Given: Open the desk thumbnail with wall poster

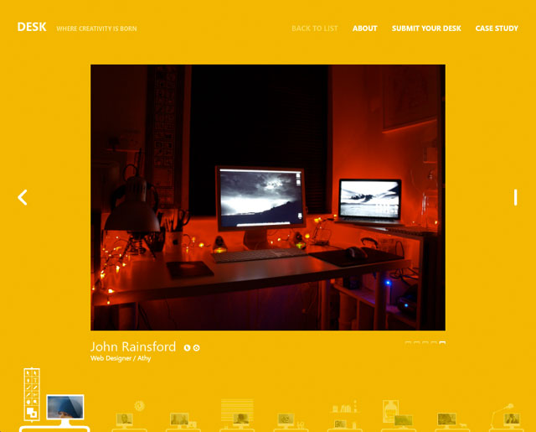Looking at the screenshot, I should click(399, 415).
